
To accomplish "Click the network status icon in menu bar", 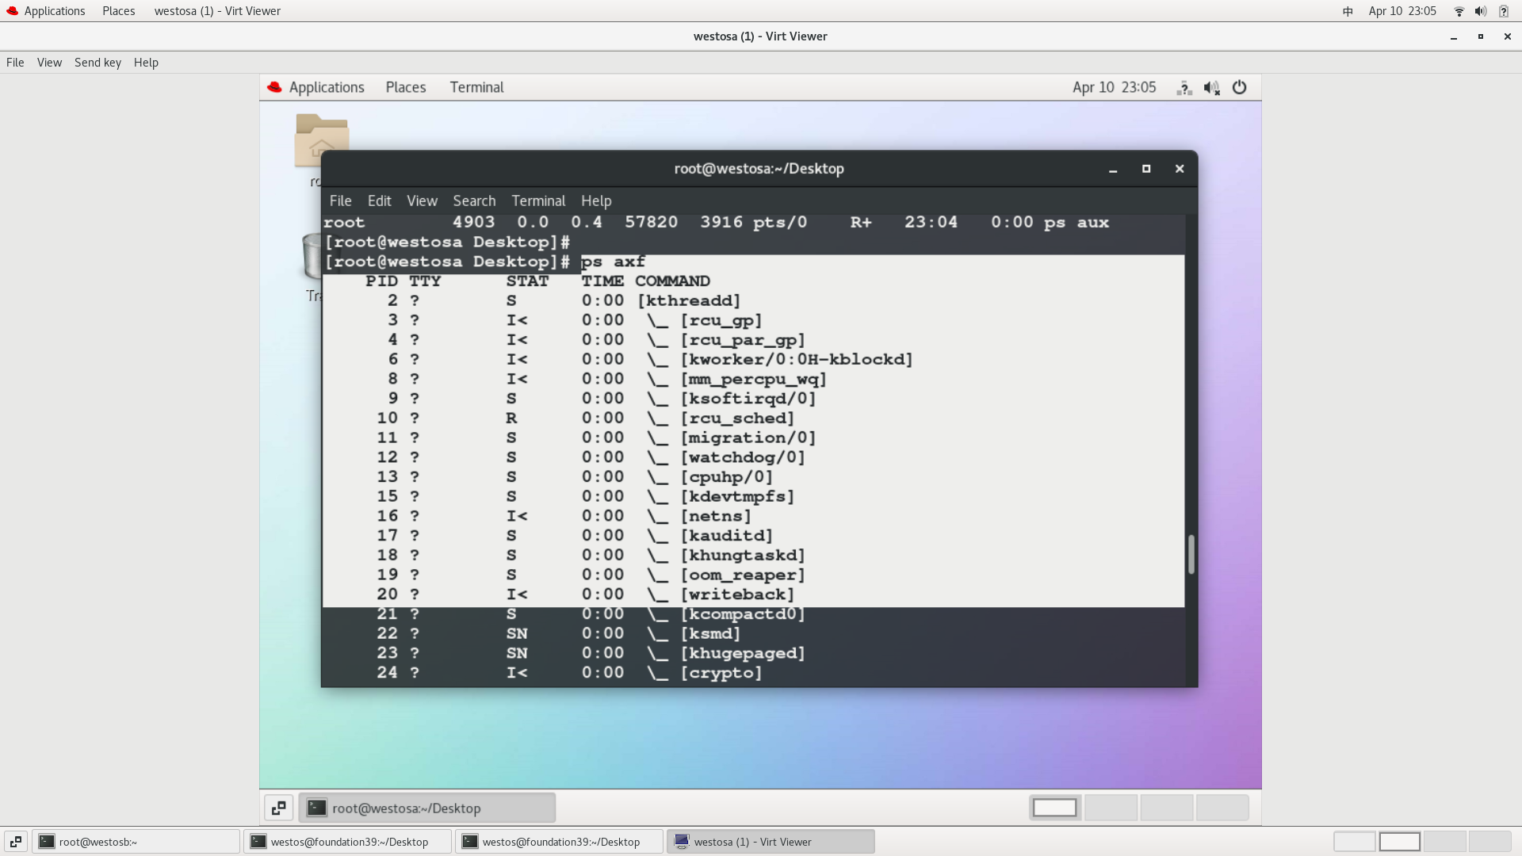I will click(x=1457, y=10).
